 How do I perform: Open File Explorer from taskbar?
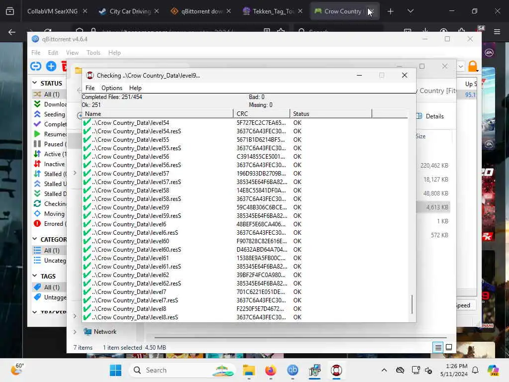(249, 370)
